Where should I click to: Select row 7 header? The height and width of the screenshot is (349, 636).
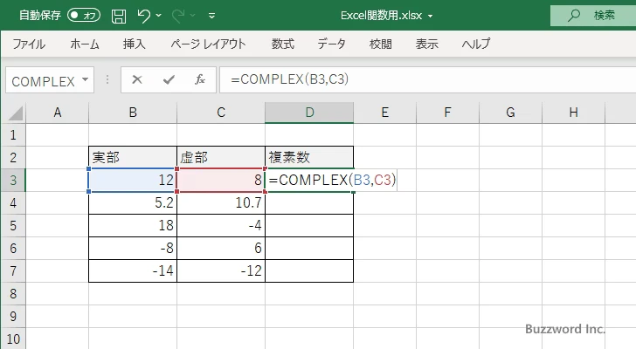[x=13, y=270]
